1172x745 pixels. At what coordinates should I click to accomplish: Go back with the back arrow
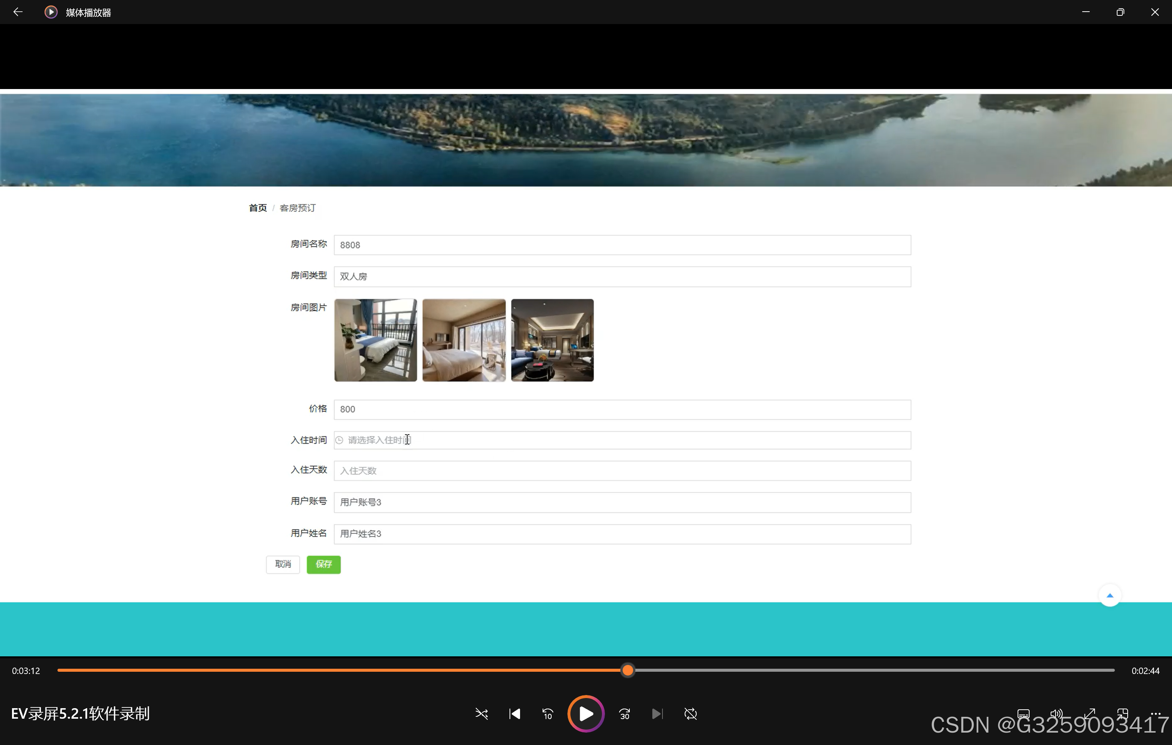coord(18,12)
